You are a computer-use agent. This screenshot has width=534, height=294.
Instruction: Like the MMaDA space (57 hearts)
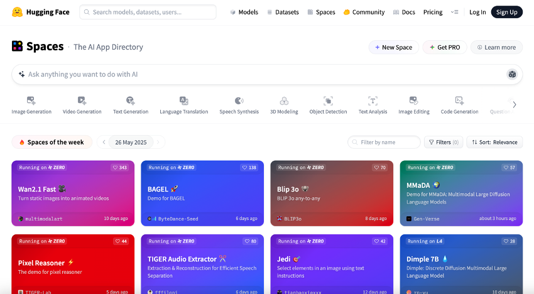pyautogui.click(x=509, y=168)
